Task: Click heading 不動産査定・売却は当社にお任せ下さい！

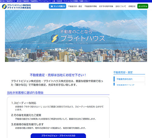Action: pyautogui.click(x=58, y=75)
